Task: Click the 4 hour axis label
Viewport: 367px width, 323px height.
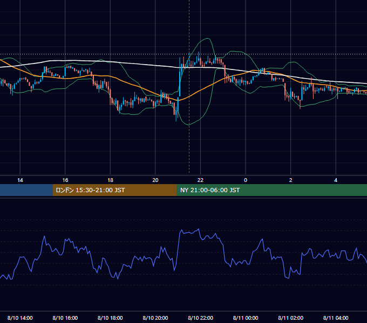Action: [336, 180]
